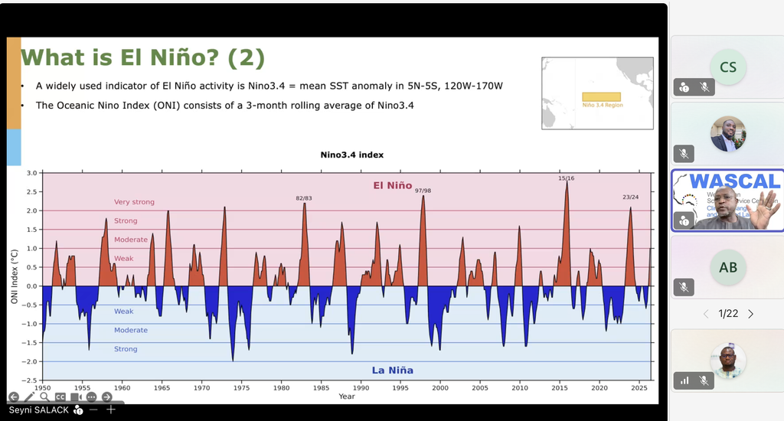Zoom out shared content with minus

93,410
